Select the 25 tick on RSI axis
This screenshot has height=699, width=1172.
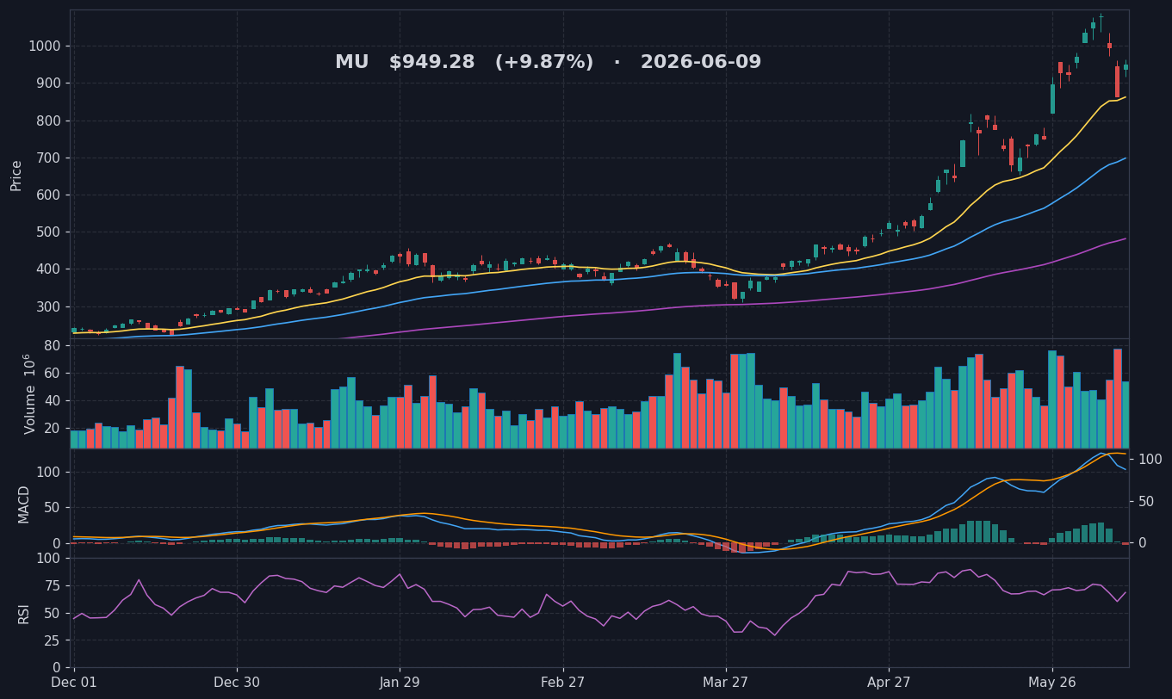(52, 641)
